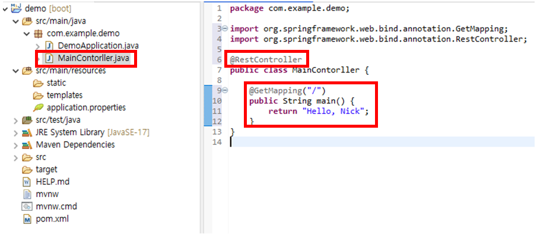
Task: Click the application.properties leaf icon
Action: tap(38, 107)
